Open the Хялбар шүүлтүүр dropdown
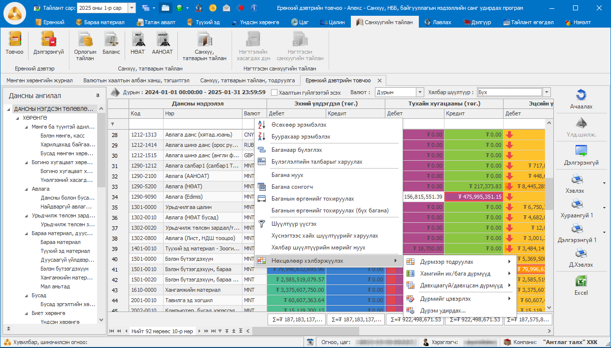The image size is (611, 348). coord(546,92)
